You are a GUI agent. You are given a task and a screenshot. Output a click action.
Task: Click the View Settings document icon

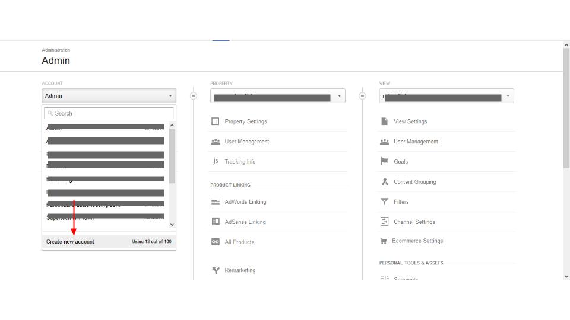pyautogui.click(x=384, y=121)
